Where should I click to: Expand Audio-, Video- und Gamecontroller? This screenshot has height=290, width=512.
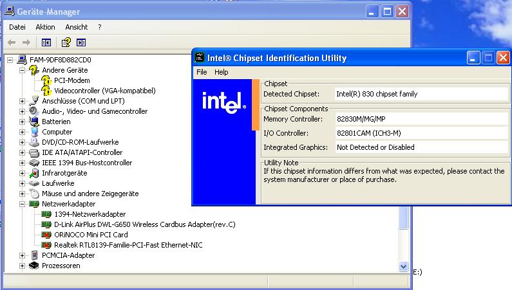point(22,111)
